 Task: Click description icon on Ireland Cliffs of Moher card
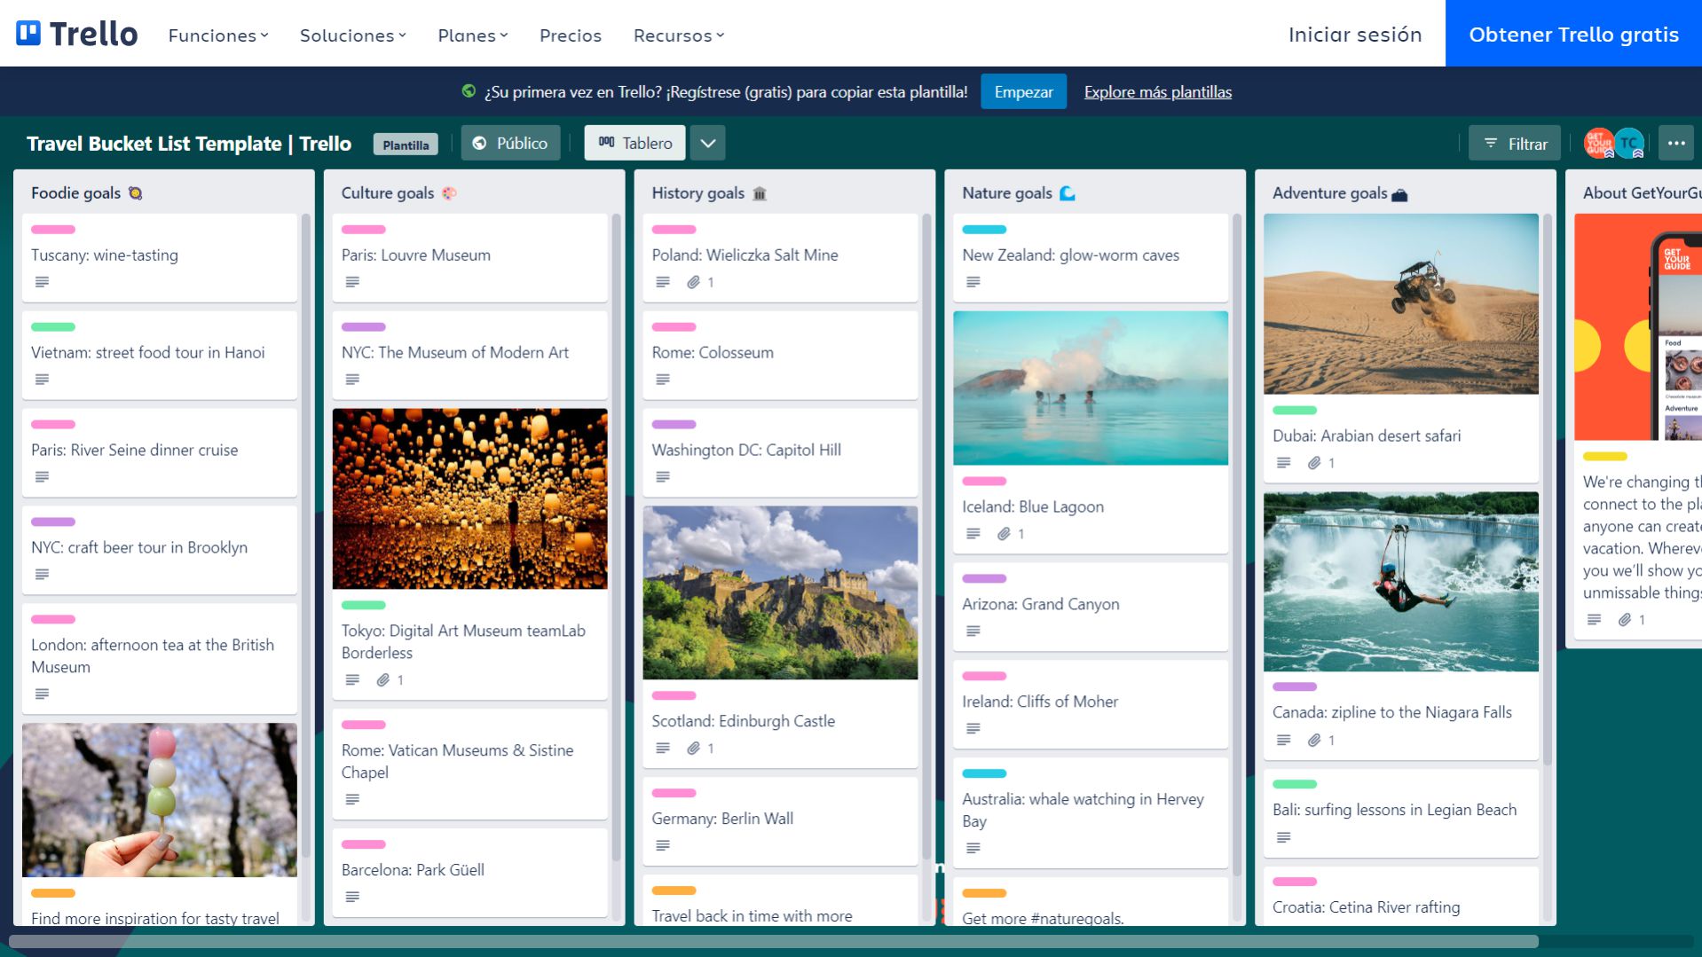[973, 729]
